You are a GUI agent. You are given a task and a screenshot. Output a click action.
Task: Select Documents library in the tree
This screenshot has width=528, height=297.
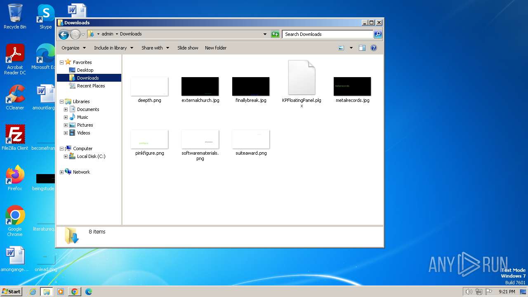[88, 109]
